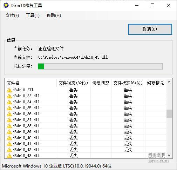Screen dimensions: 177x170
Task: Click warning icon beside d3dx10_40.dll
Action: [9, 138]
